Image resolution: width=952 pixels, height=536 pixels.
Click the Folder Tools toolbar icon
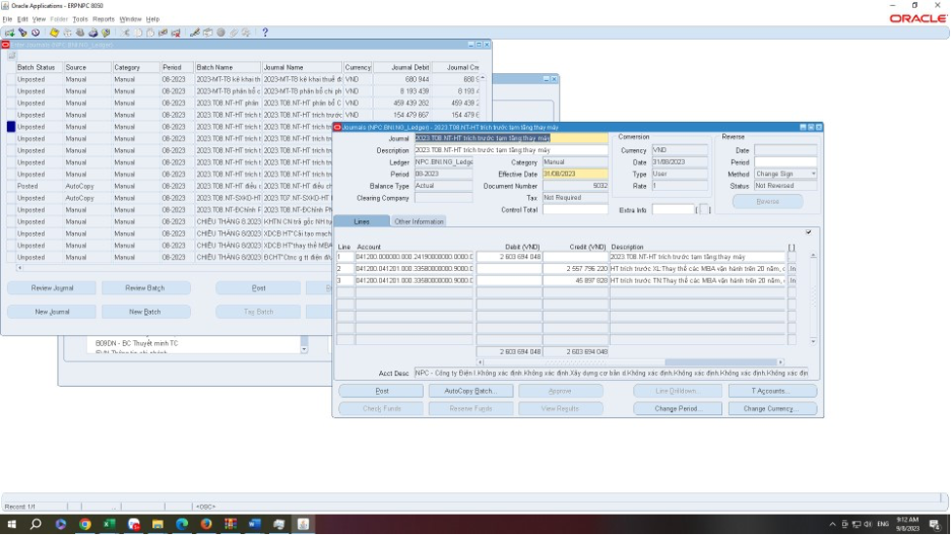click(x=246, y=33)
